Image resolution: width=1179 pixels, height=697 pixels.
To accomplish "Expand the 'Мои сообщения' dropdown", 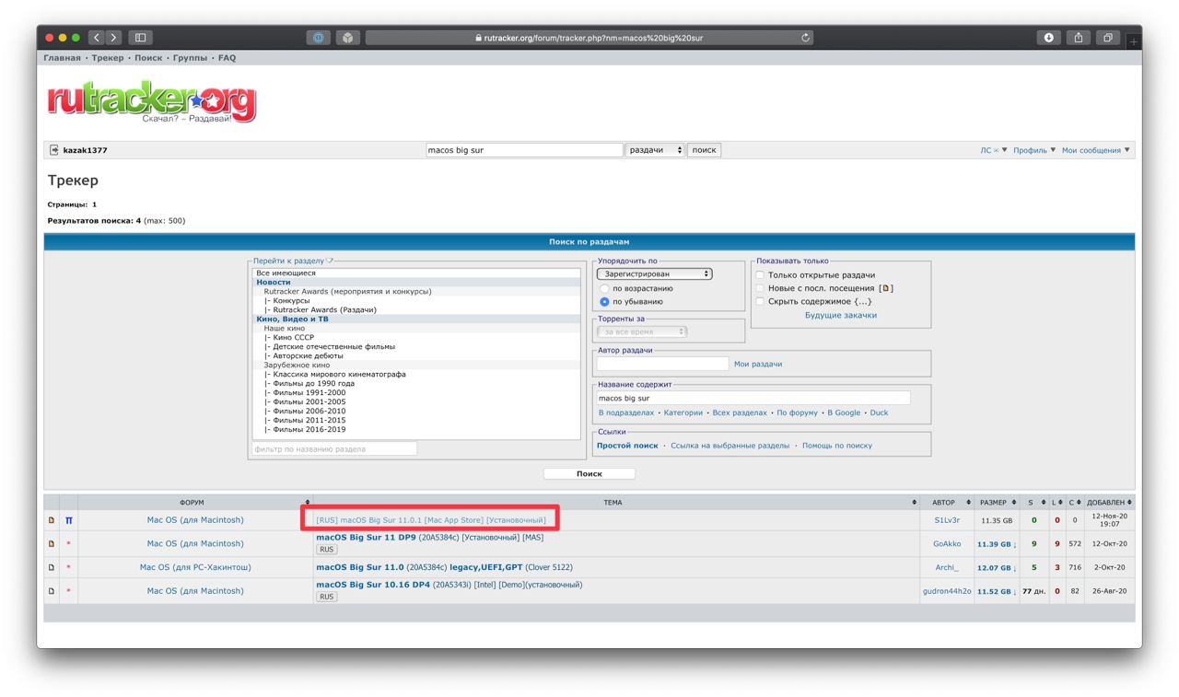I will tap(1096, 150).
